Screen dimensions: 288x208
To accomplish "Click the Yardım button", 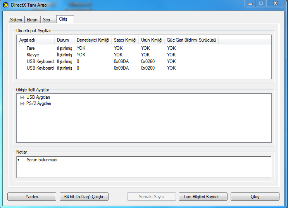I will pyautogui.click(x=32, y=197).
